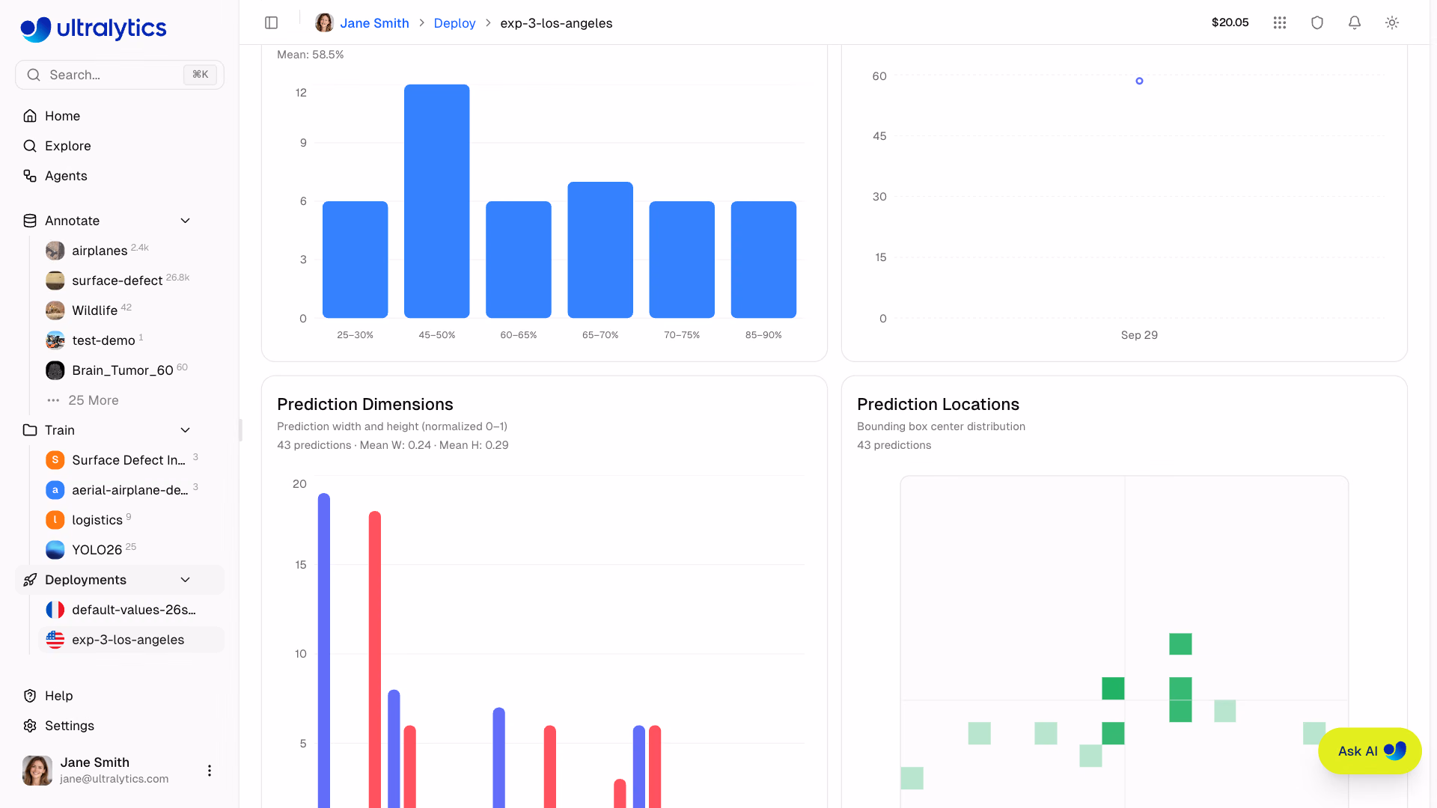The height and width of the screenshot is (808, 1437).
Task: Click the YOLO26 project icon
Action: pos(55,550)
